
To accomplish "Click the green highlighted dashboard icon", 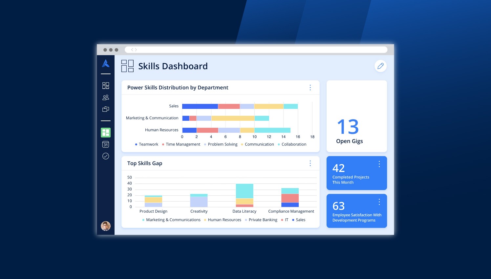I will [106, 133].
